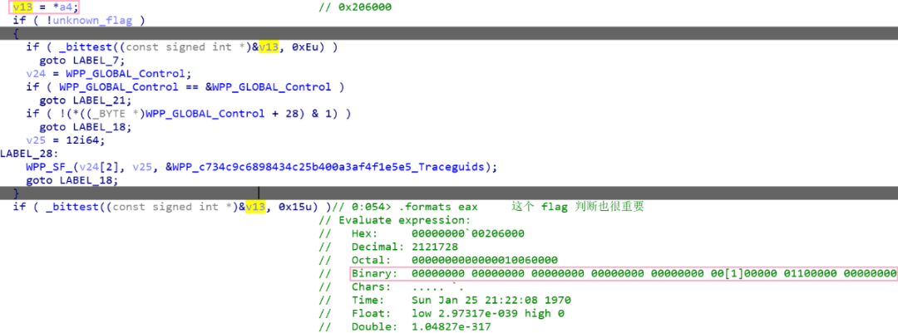The image size is (898, 333).
Task: Click the Decimal value 2121728
Action: click(x=434, y=247)
